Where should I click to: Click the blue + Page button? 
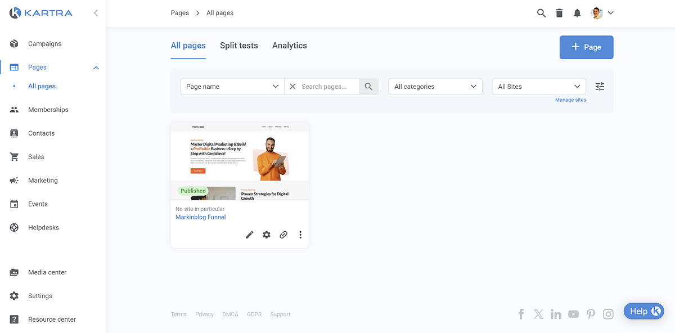pyautogui.click(x=586, y=47)
